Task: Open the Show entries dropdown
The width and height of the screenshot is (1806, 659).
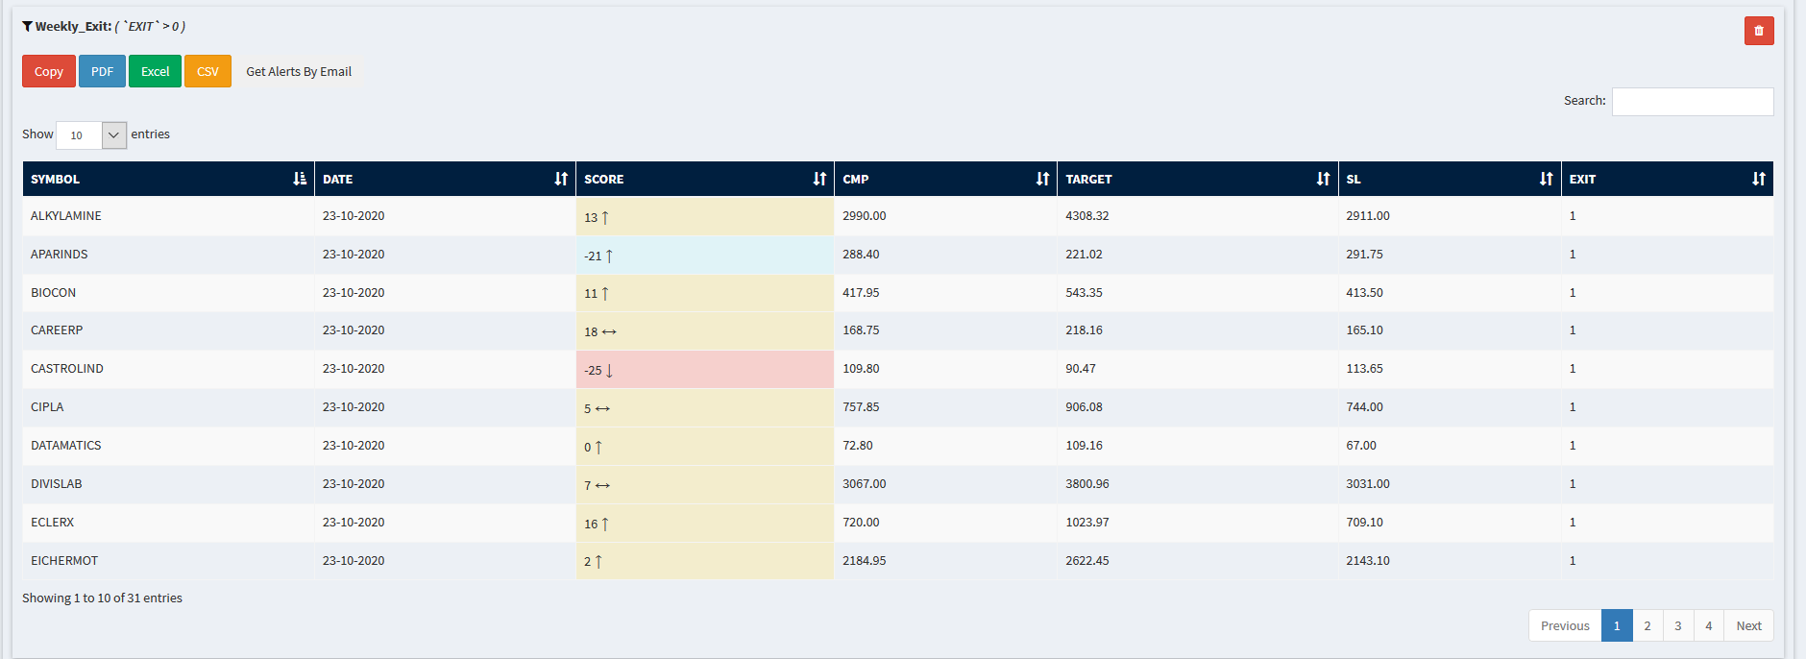Action: tap(91, 135)
